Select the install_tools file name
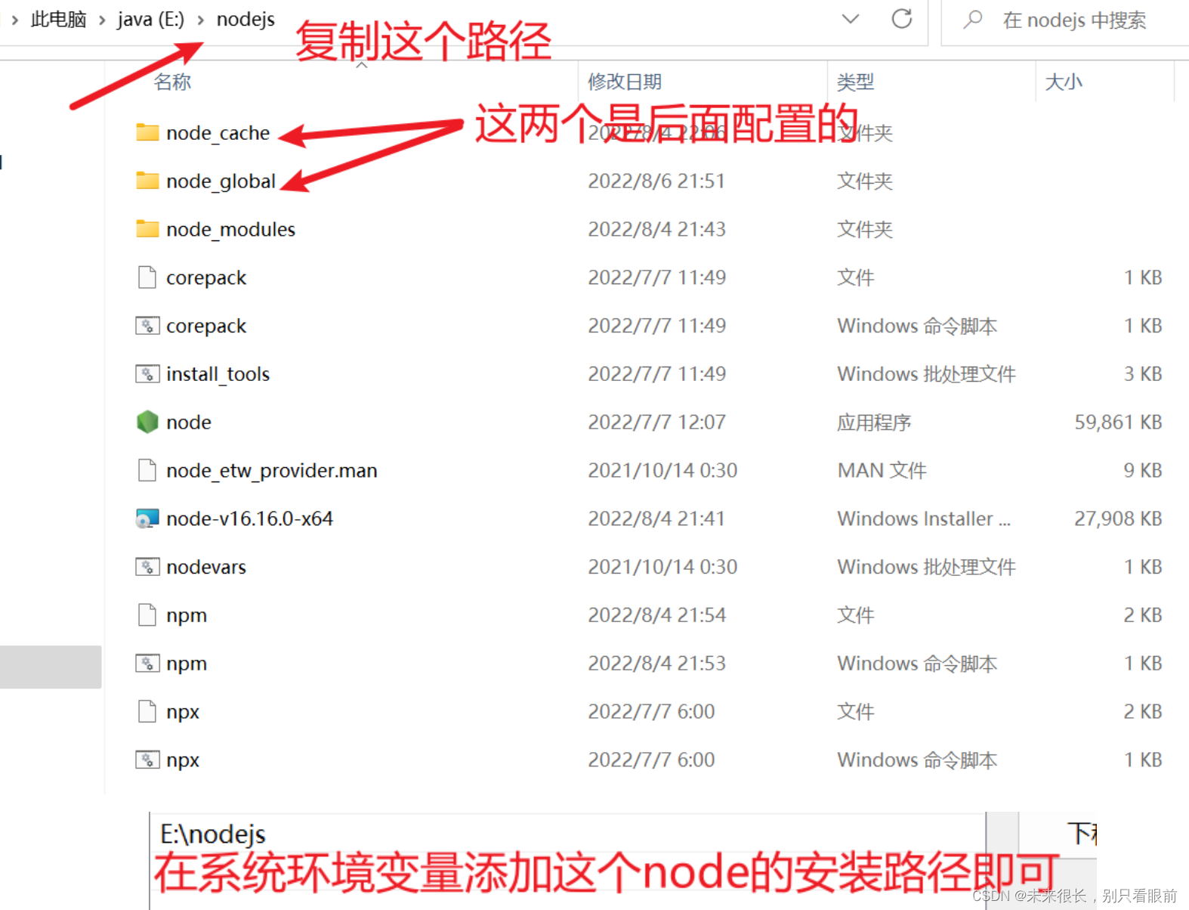 (218, 374)
